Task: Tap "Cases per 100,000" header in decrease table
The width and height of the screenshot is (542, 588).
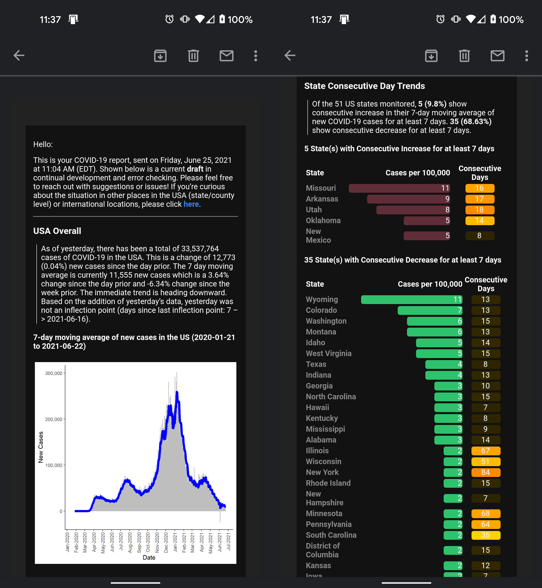Action: pyautogui.click(x=430, y=284)
